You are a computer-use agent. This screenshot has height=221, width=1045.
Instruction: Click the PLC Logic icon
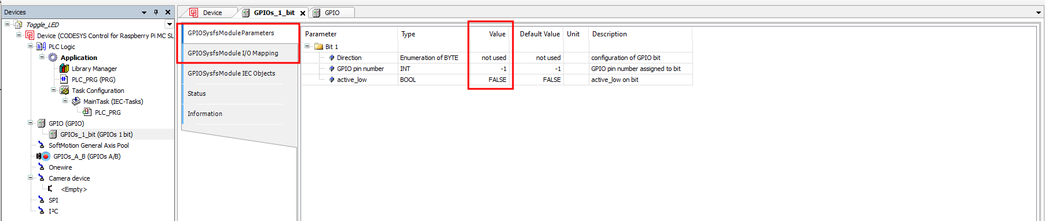(x=41, y=47)
